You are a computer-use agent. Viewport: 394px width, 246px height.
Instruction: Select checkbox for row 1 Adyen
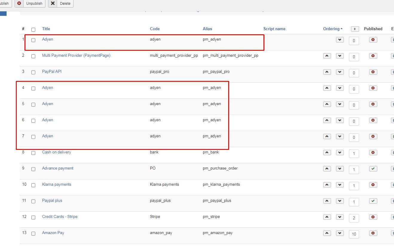33,40
